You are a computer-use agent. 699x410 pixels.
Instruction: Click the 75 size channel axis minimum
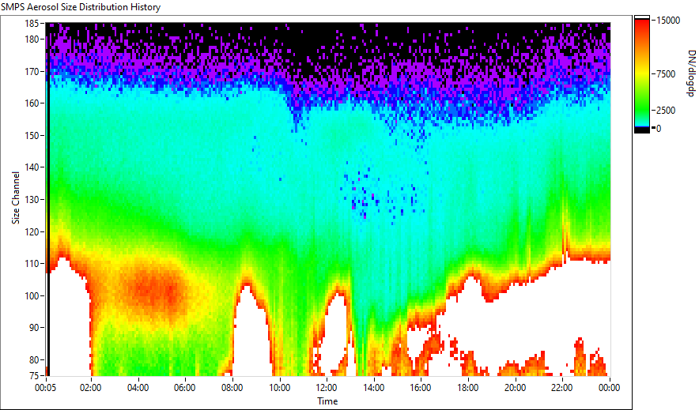coord(35,376)
